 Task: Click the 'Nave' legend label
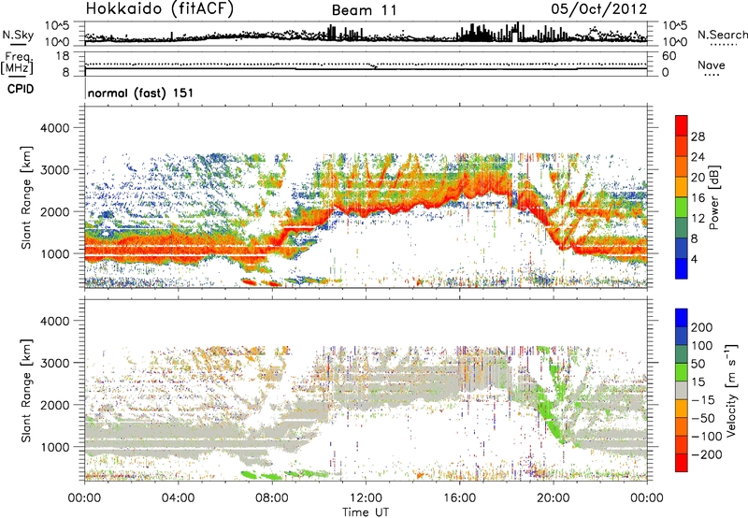[x=712, y=65]
